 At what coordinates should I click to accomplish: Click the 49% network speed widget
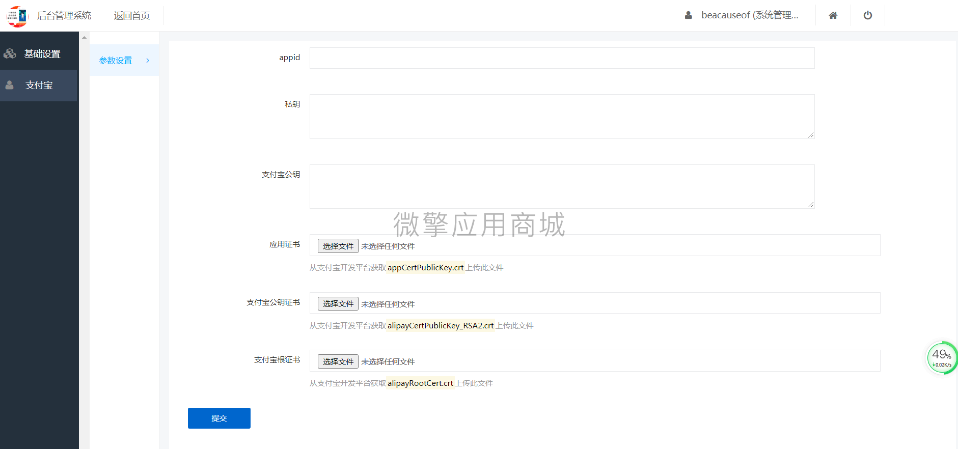coord(942,358)
